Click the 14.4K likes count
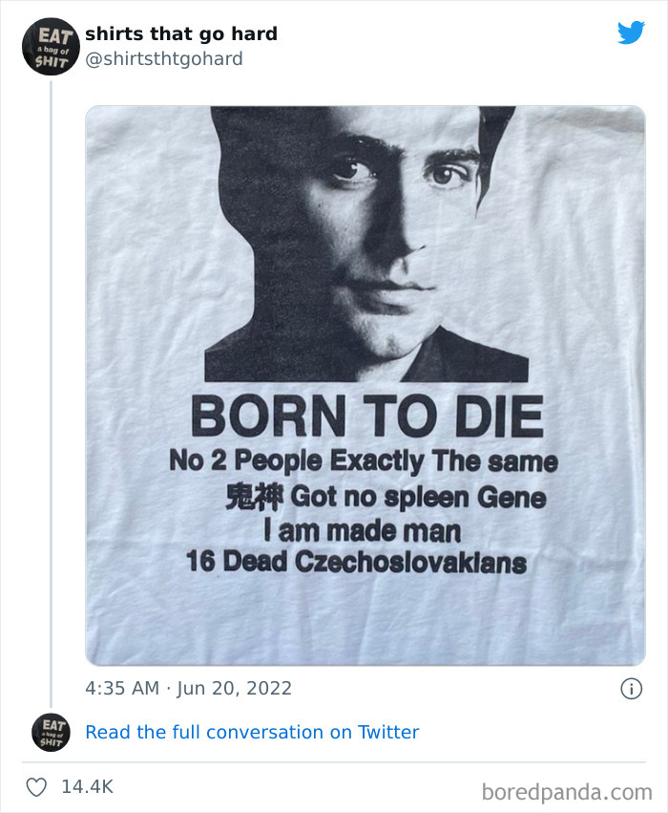 (x=87, y=787)
